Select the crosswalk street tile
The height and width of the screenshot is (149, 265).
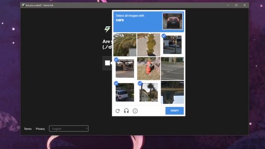tap(172, 68)
